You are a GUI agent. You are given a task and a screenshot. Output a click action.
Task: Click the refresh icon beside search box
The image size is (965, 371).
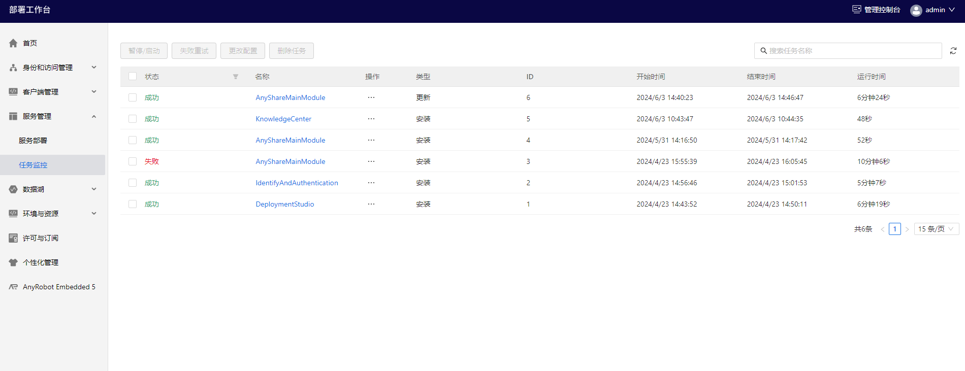point(953,51)
